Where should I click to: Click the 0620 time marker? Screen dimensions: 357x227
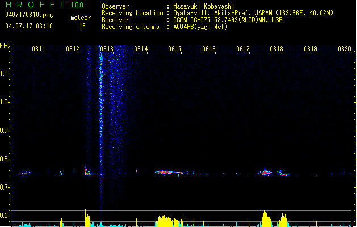click(345, 49)
